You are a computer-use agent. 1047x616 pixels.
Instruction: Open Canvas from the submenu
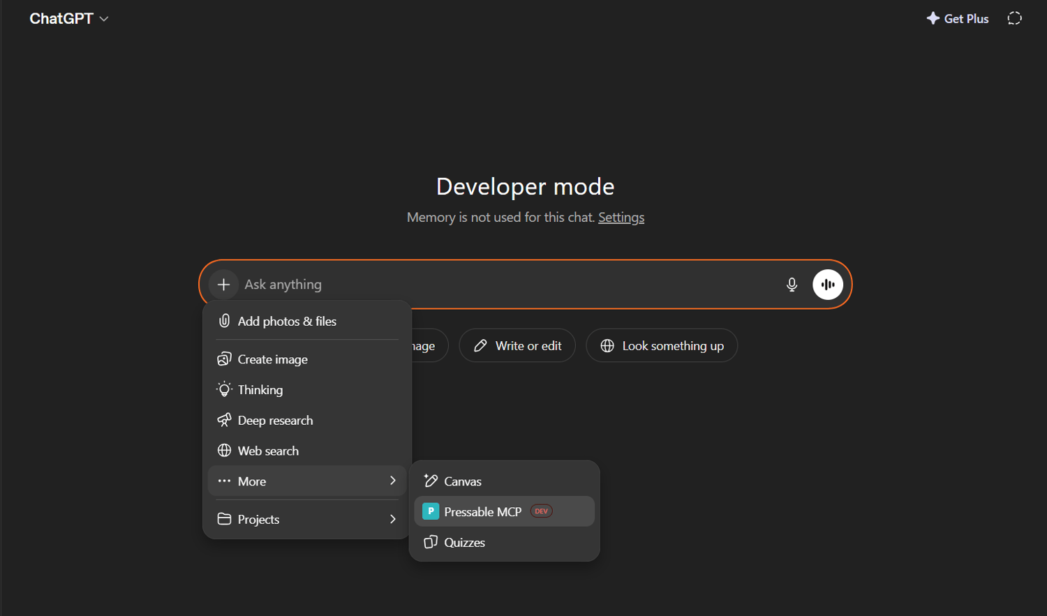(504, 481)
